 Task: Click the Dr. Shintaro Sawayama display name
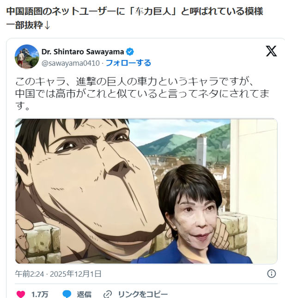[83, 52]
